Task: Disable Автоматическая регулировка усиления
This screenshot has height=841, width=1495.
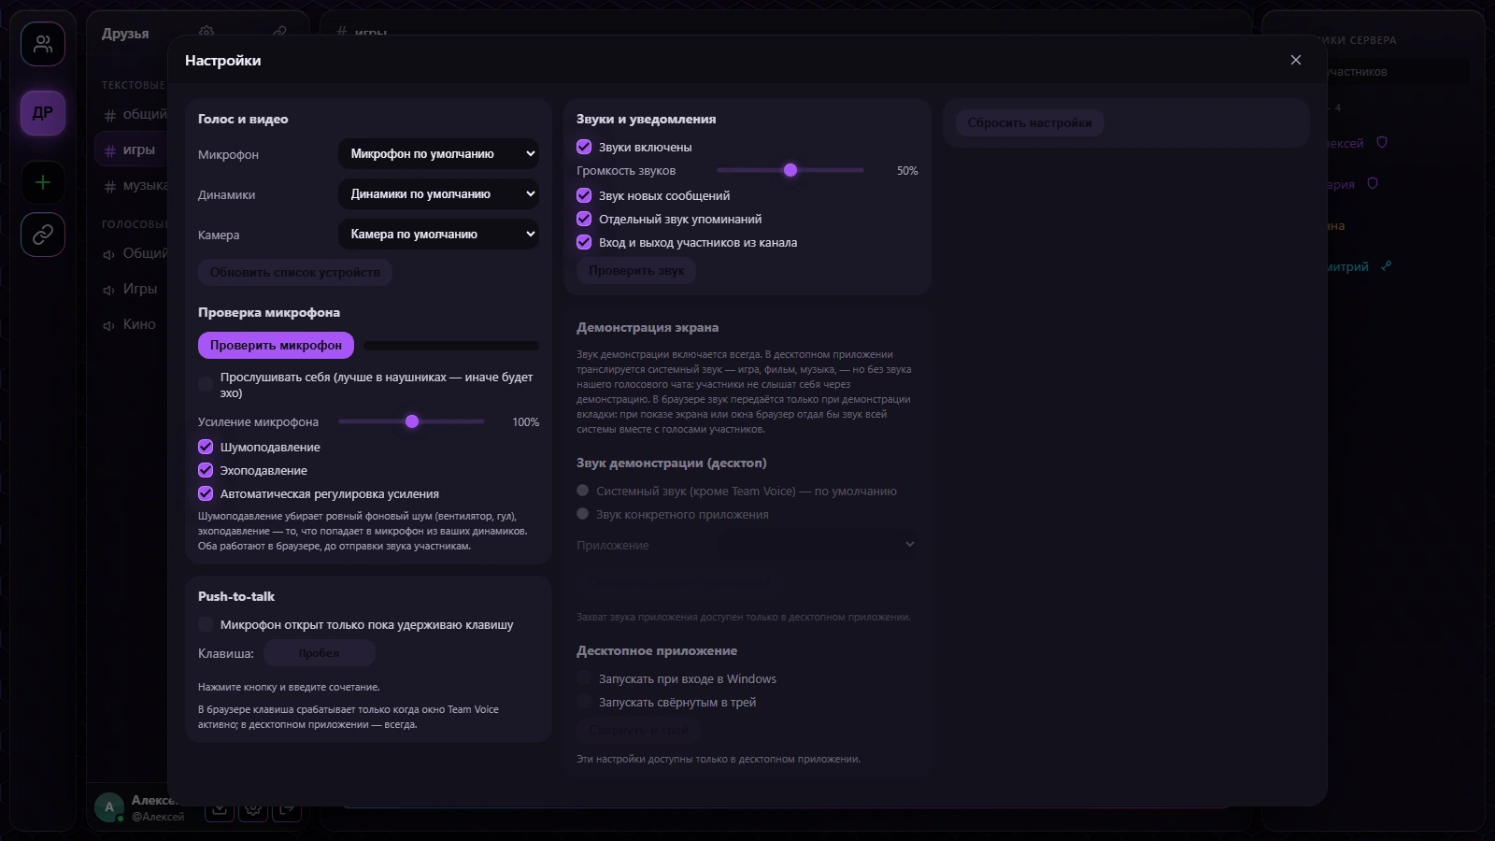Action: tap(206, 493)
